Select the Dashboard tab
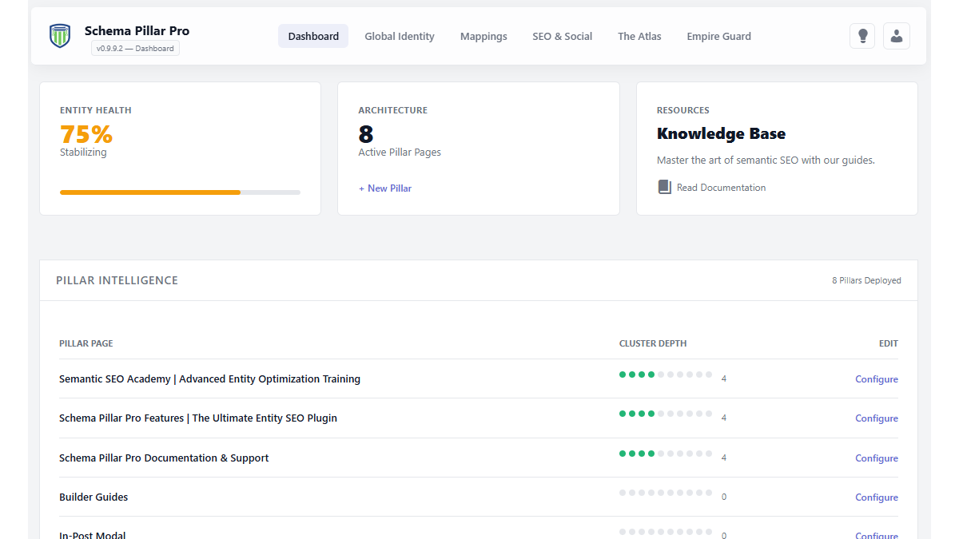This screenshot has height=539, width=959. point(312,36)
